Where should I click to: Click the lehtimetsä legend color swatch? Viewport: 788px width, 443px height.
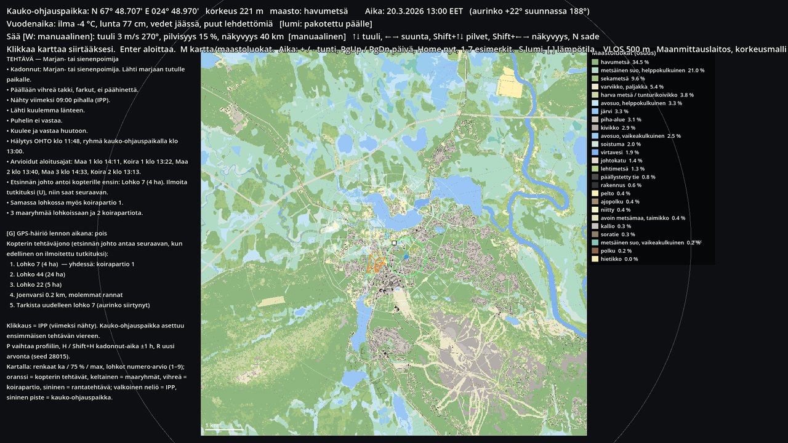[595, 169]
